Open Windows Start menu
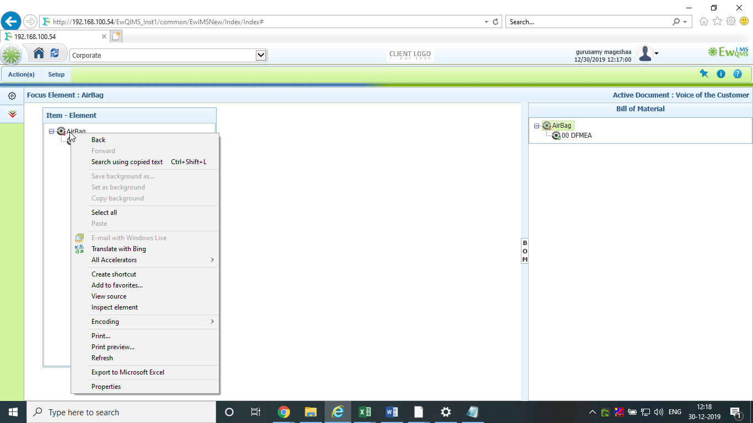This screenshot has width=753, height=423. click(x=13, y=412)
